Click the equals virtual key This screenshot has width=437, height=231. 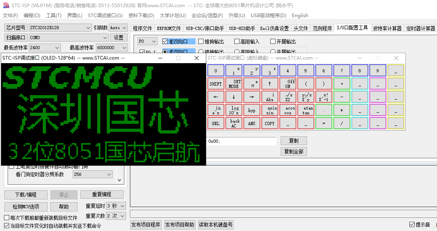coord(323,123)
